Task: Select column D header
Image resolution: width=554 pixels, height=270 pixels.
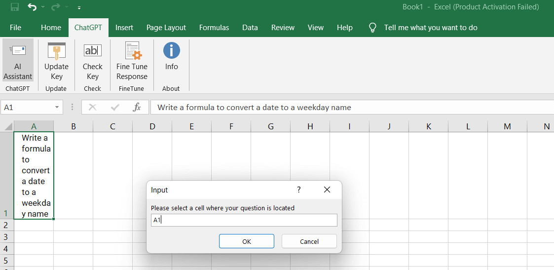Action: 152,126
